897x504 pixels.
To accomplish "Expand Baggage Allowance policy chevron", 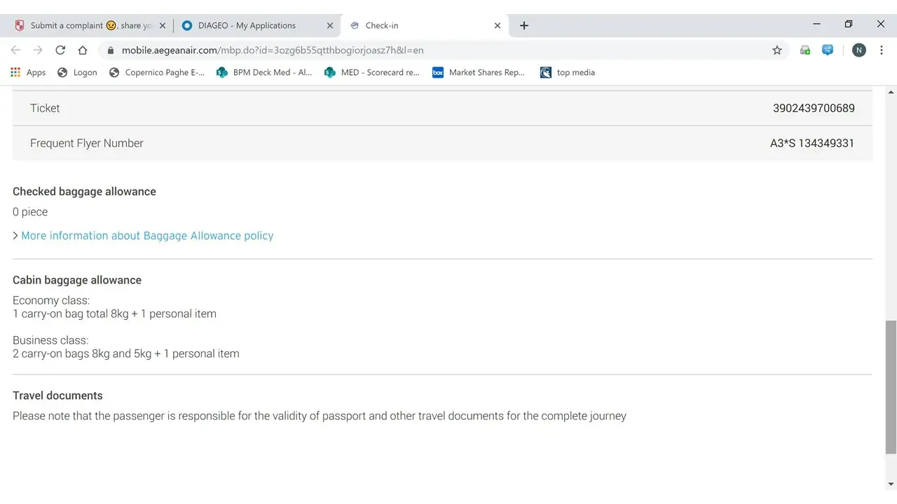I will [x=15, y=236].
